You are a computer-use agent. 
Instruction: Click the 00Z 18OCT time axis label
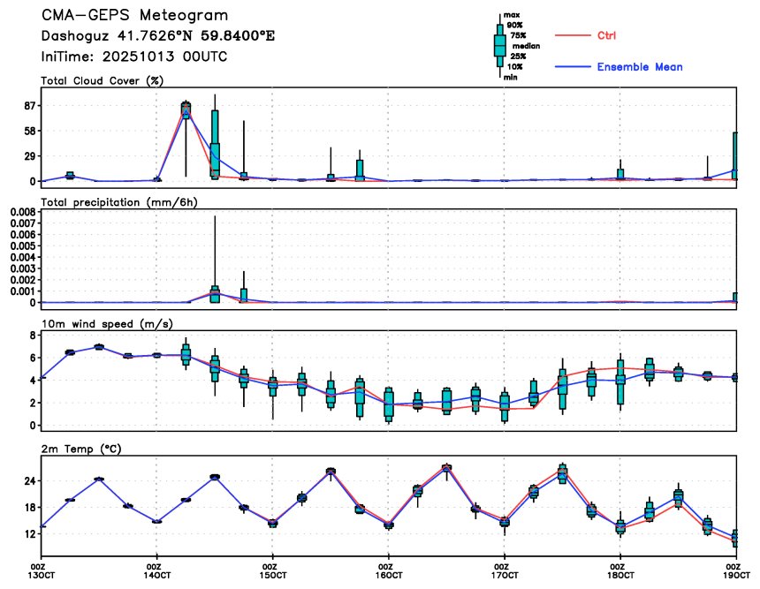(x=619, y=570)
